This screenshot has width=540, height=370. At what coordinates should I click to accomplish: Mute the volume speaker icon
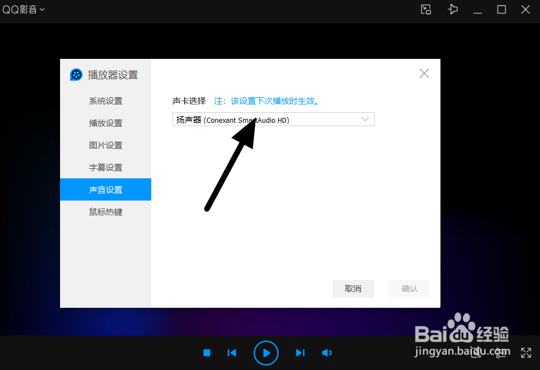tap(326, 353)
